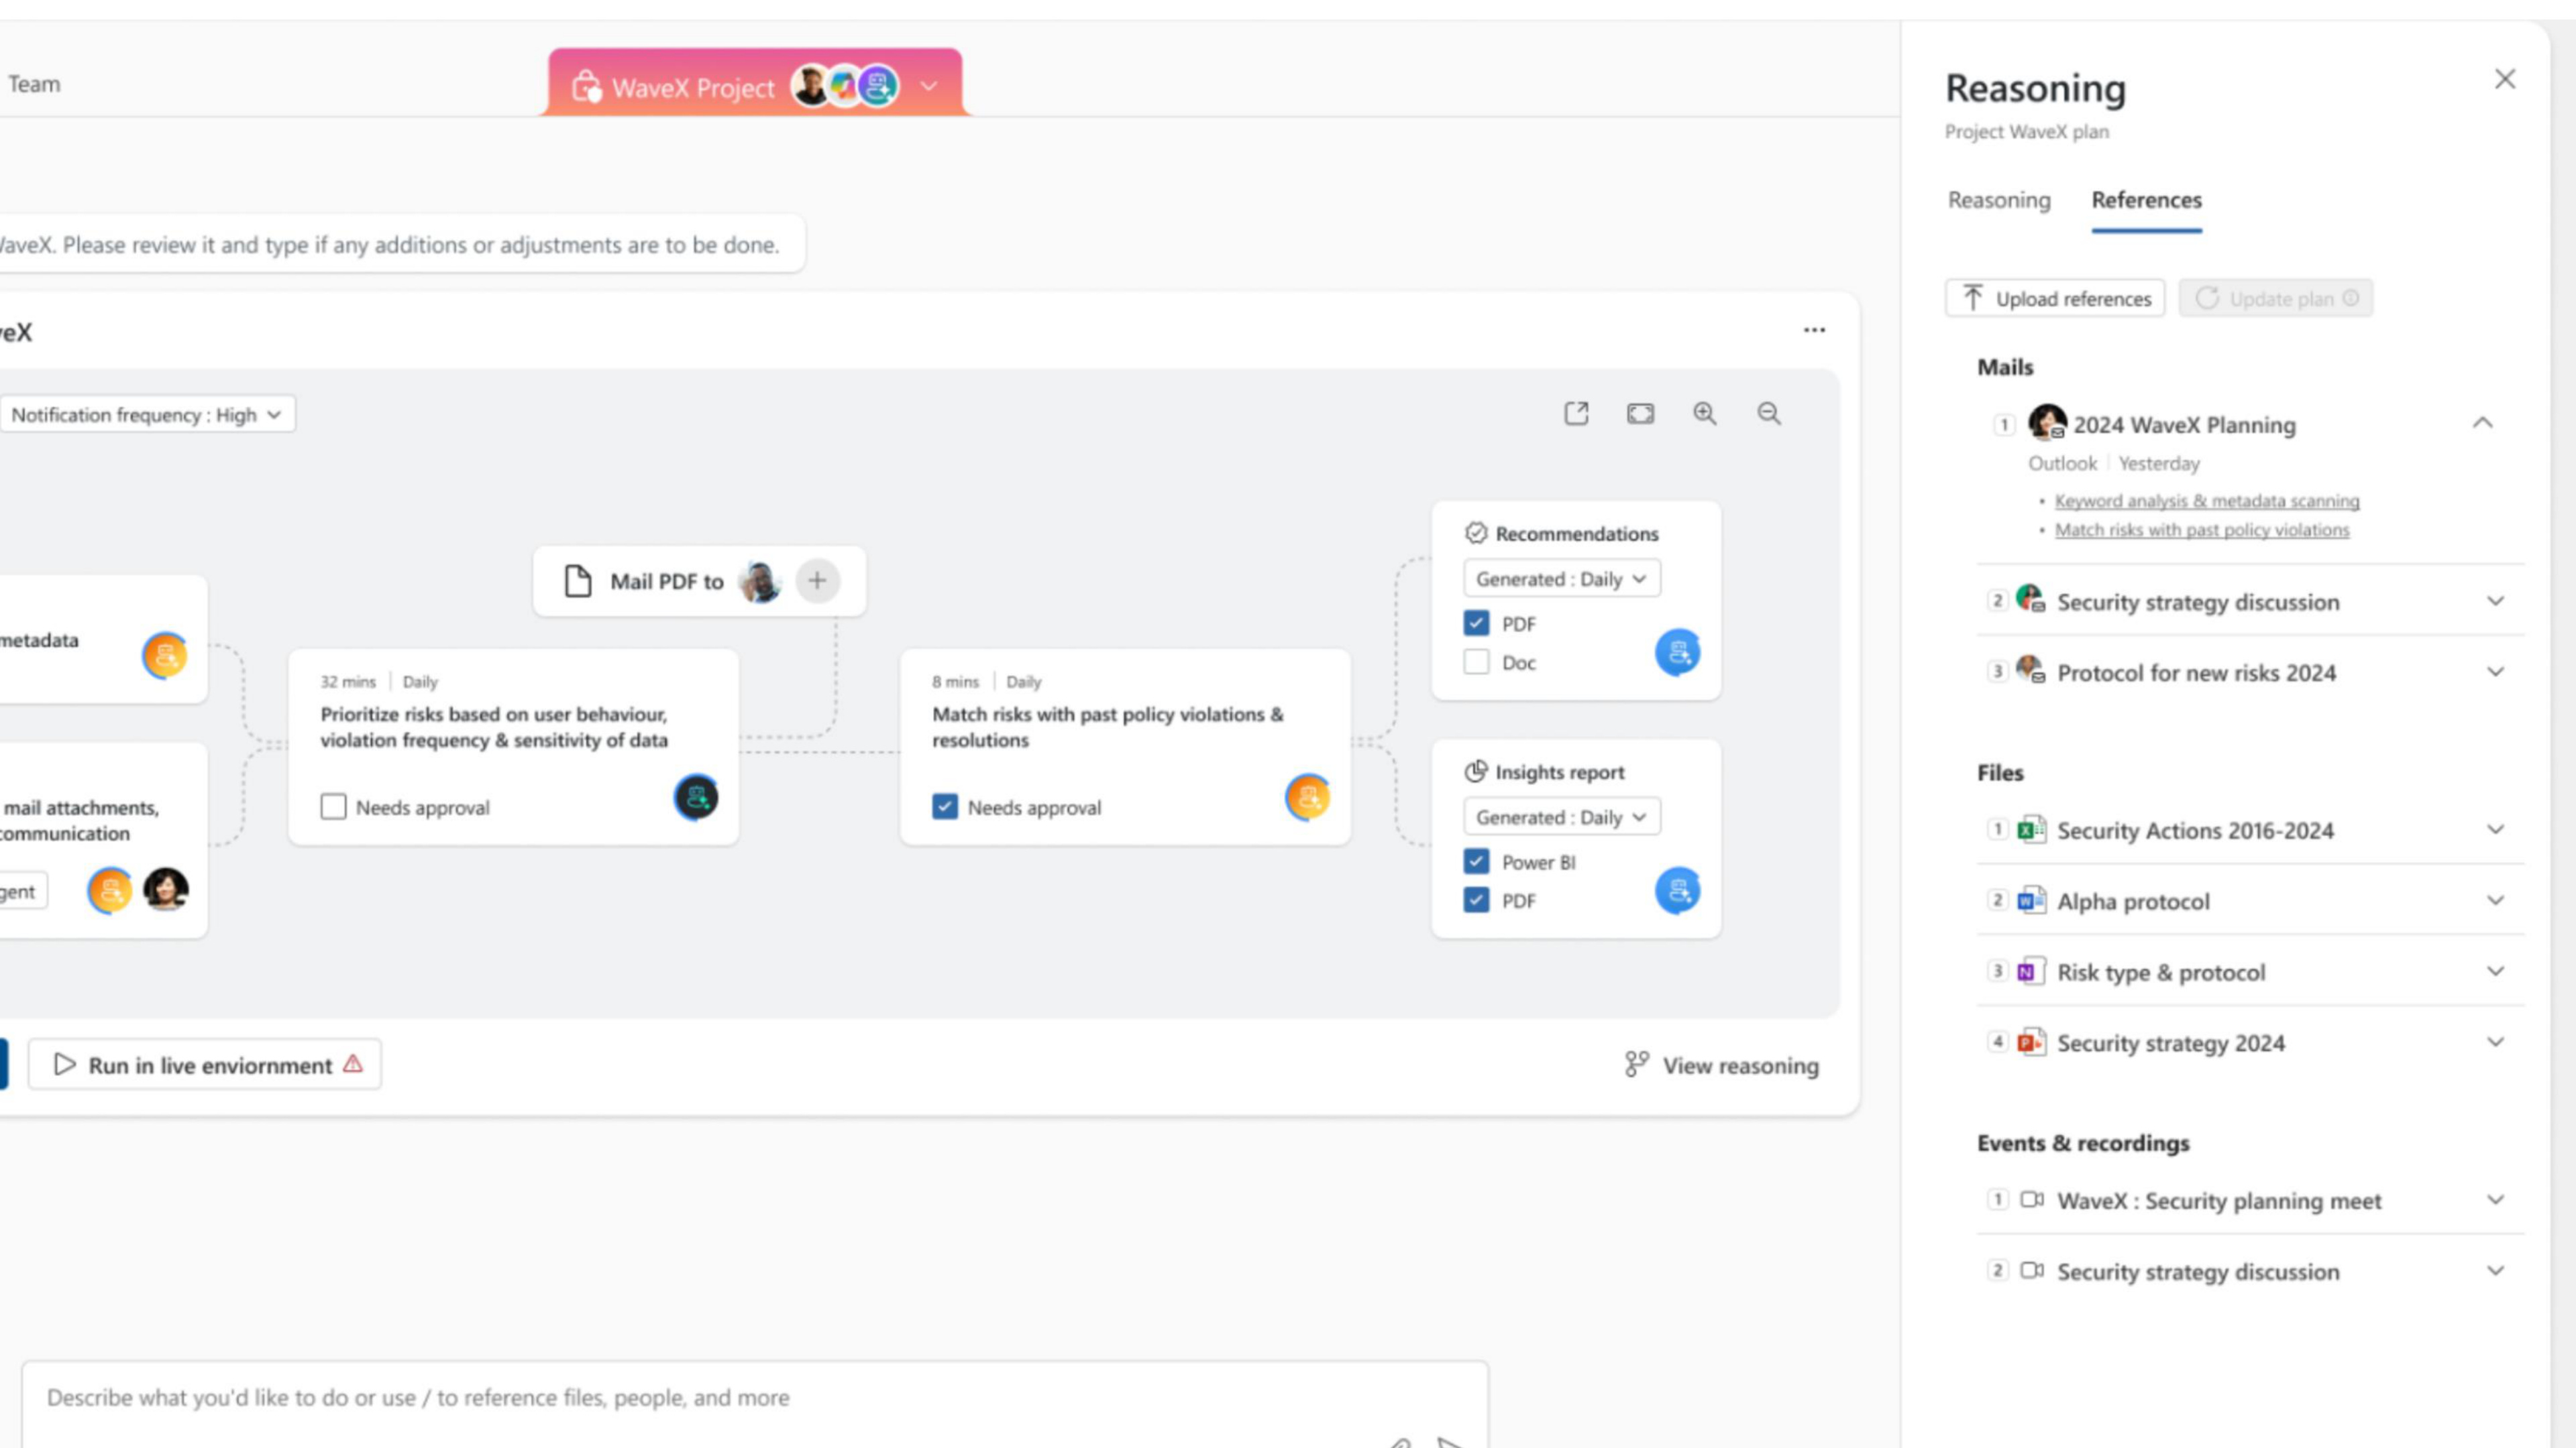Screen dimensions: 2576x1448
Task: Click the Upload references button
Action: [x=2055, y=299]
